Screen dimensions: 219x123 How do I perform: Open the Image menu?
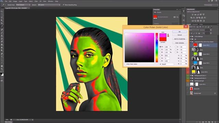click(15, 1)
